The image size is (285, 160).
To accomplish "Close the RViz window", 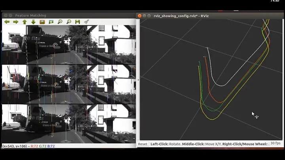I will 140,16.
